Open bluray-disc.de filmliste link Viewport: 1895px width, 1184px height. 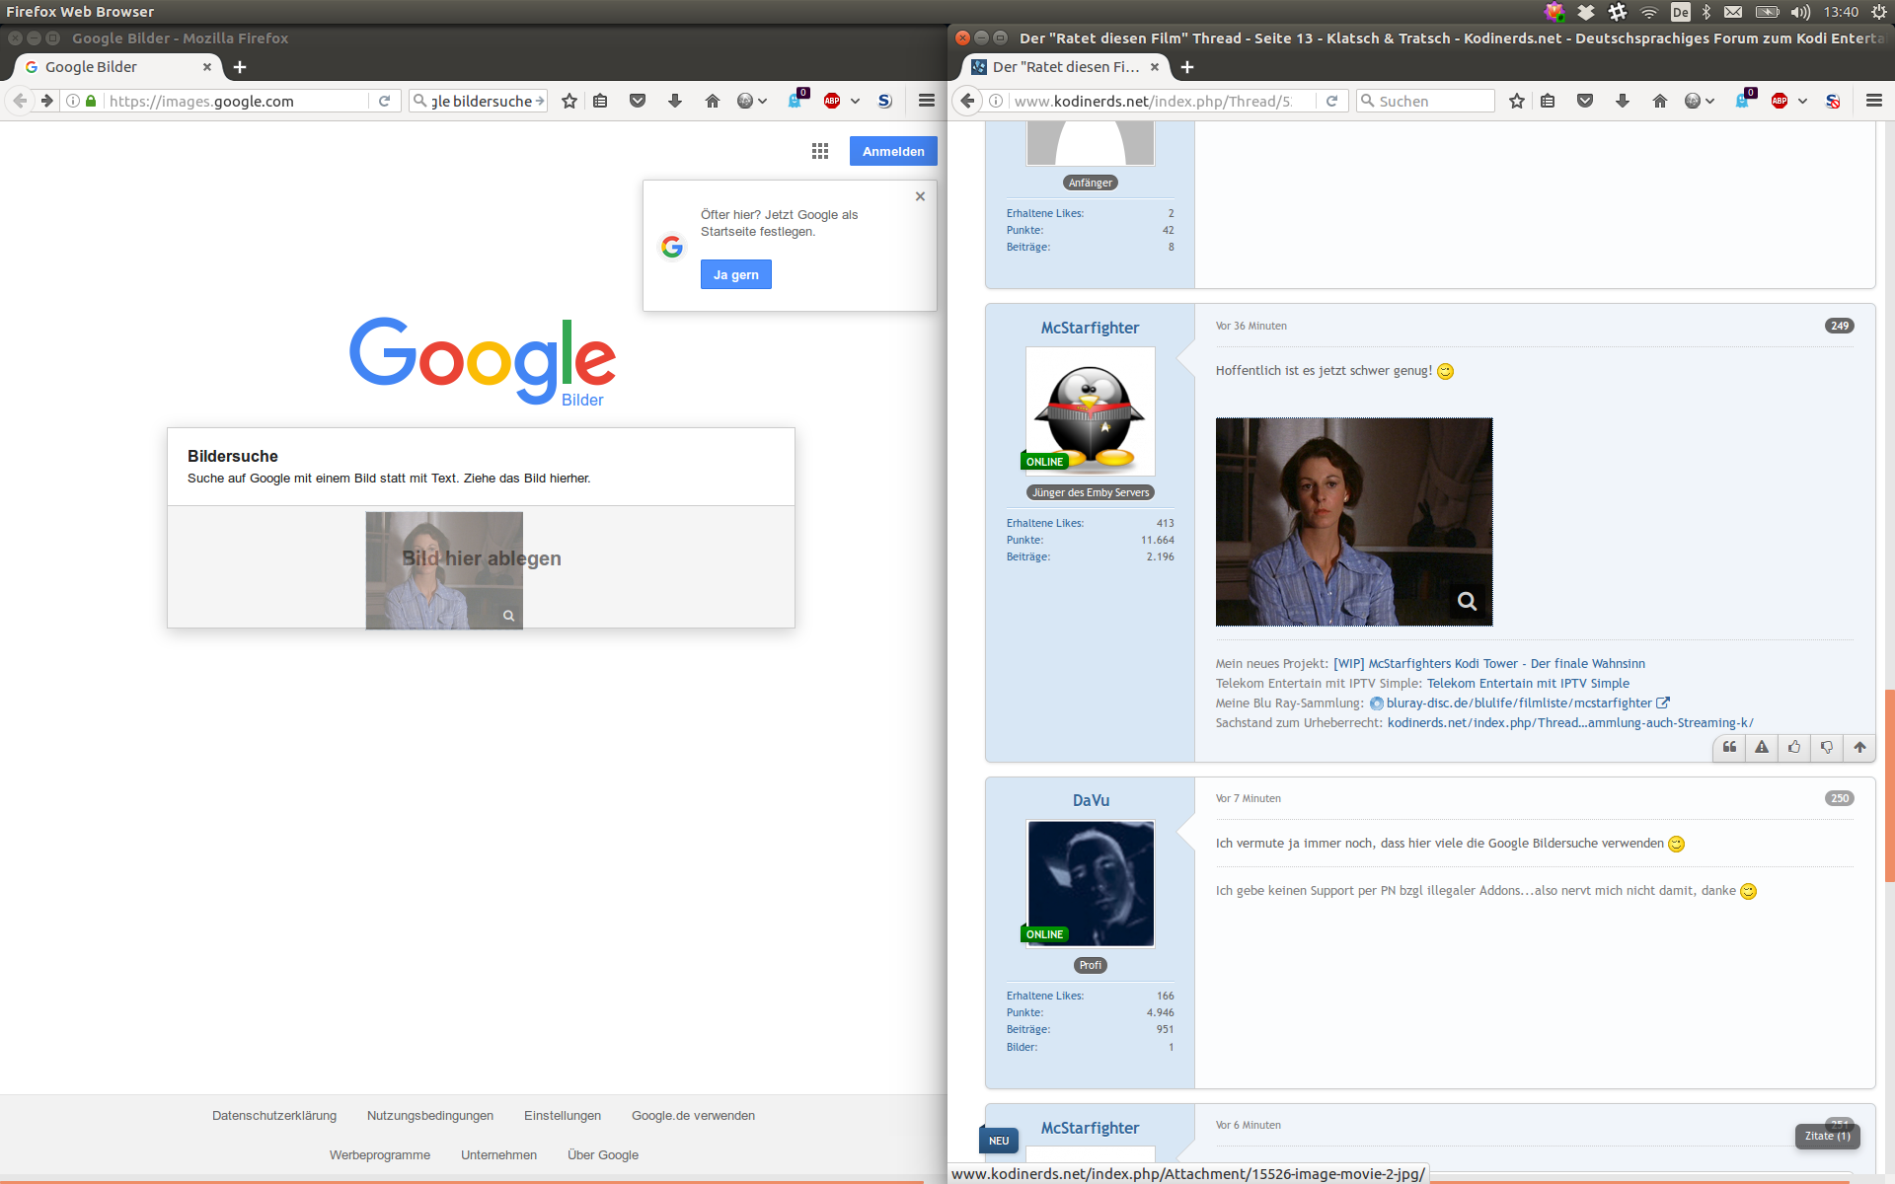pyautogui.click(x=1519, y=703)
